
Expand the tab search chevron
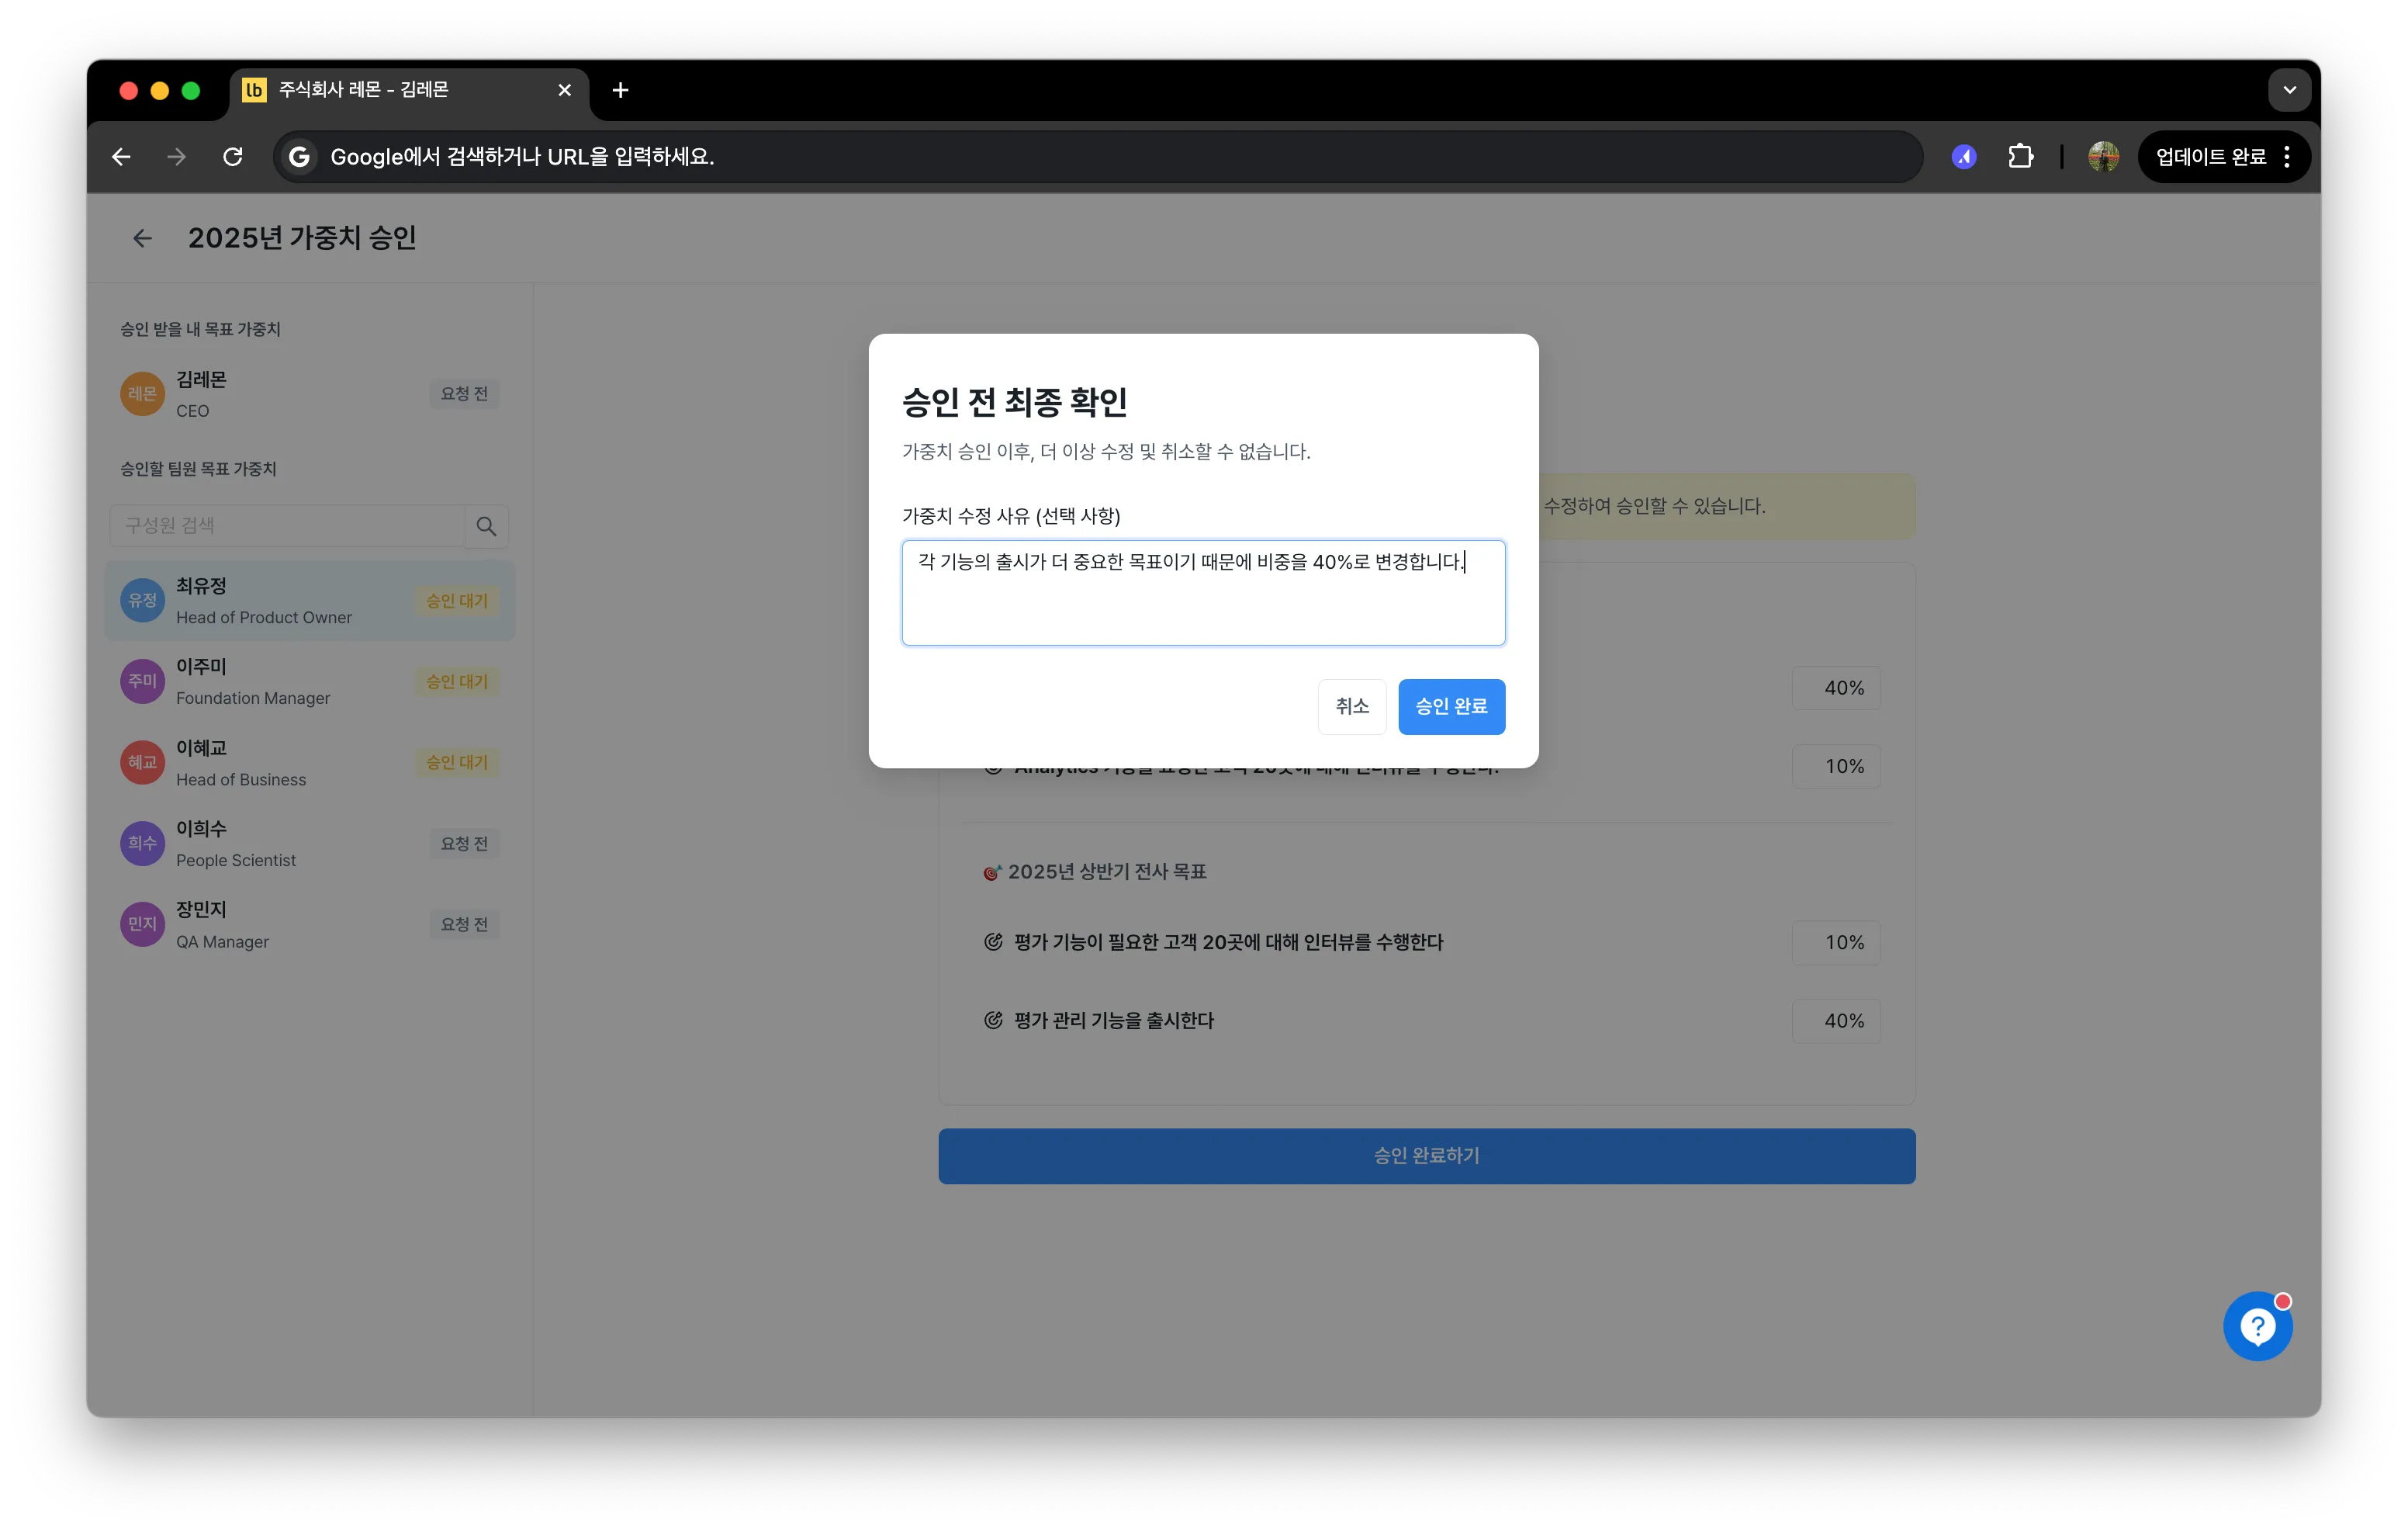2289,90
